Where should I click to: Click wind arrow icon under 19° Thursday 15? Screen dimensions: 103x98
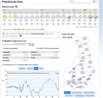26,24
